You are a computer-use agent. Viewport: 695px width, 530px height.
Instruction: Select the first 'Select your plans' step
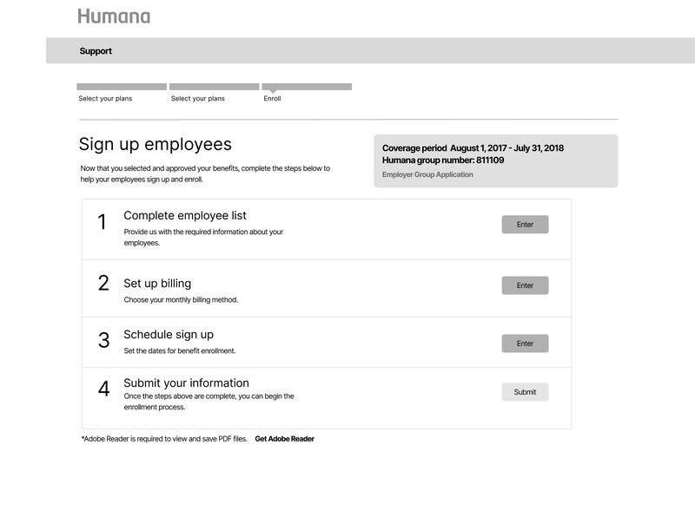(x=105, y=98)
